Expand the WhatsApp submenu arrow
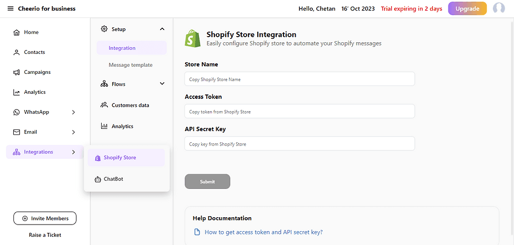Screen dimensions: 514x245 pos(73,112)
